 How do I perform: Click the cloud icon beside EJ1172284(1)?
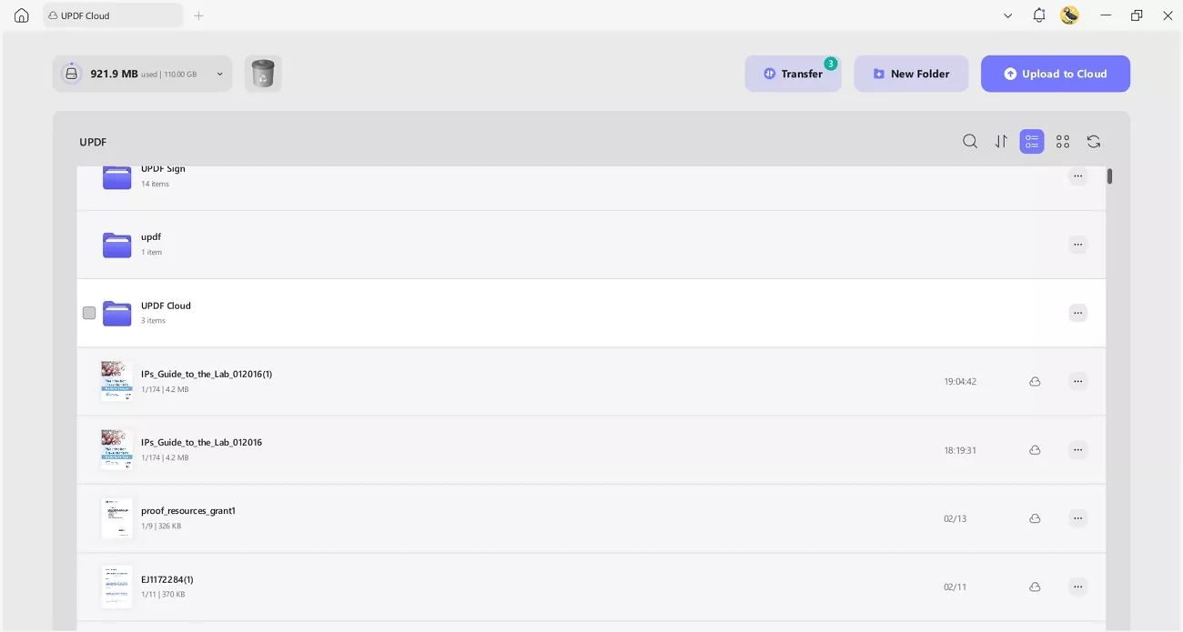(1035, 587)
